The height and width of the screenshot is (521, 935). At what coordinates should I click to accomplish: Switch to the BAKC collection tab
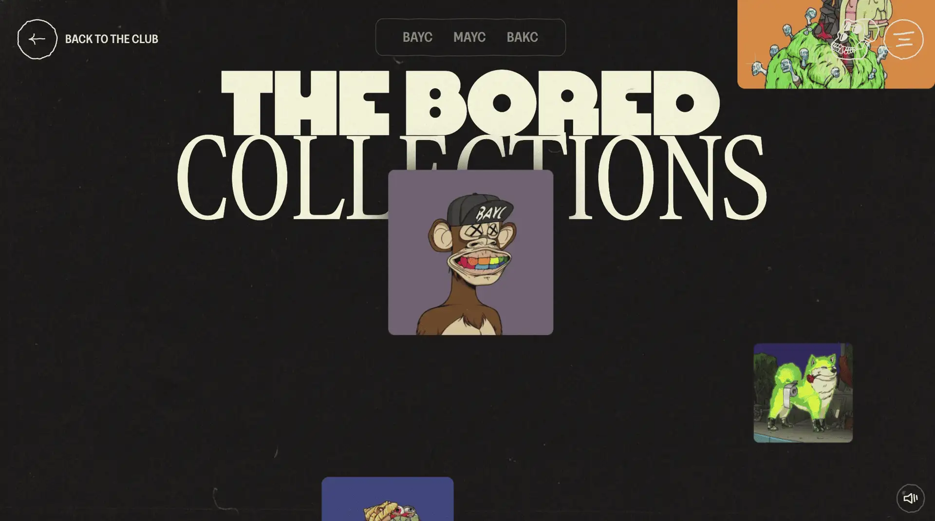[x=522, y=37]
